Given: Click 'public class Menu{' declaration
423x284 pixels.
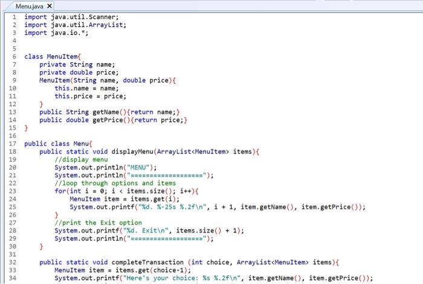Looking at the screenshot, I should click(x=58, y=144).
